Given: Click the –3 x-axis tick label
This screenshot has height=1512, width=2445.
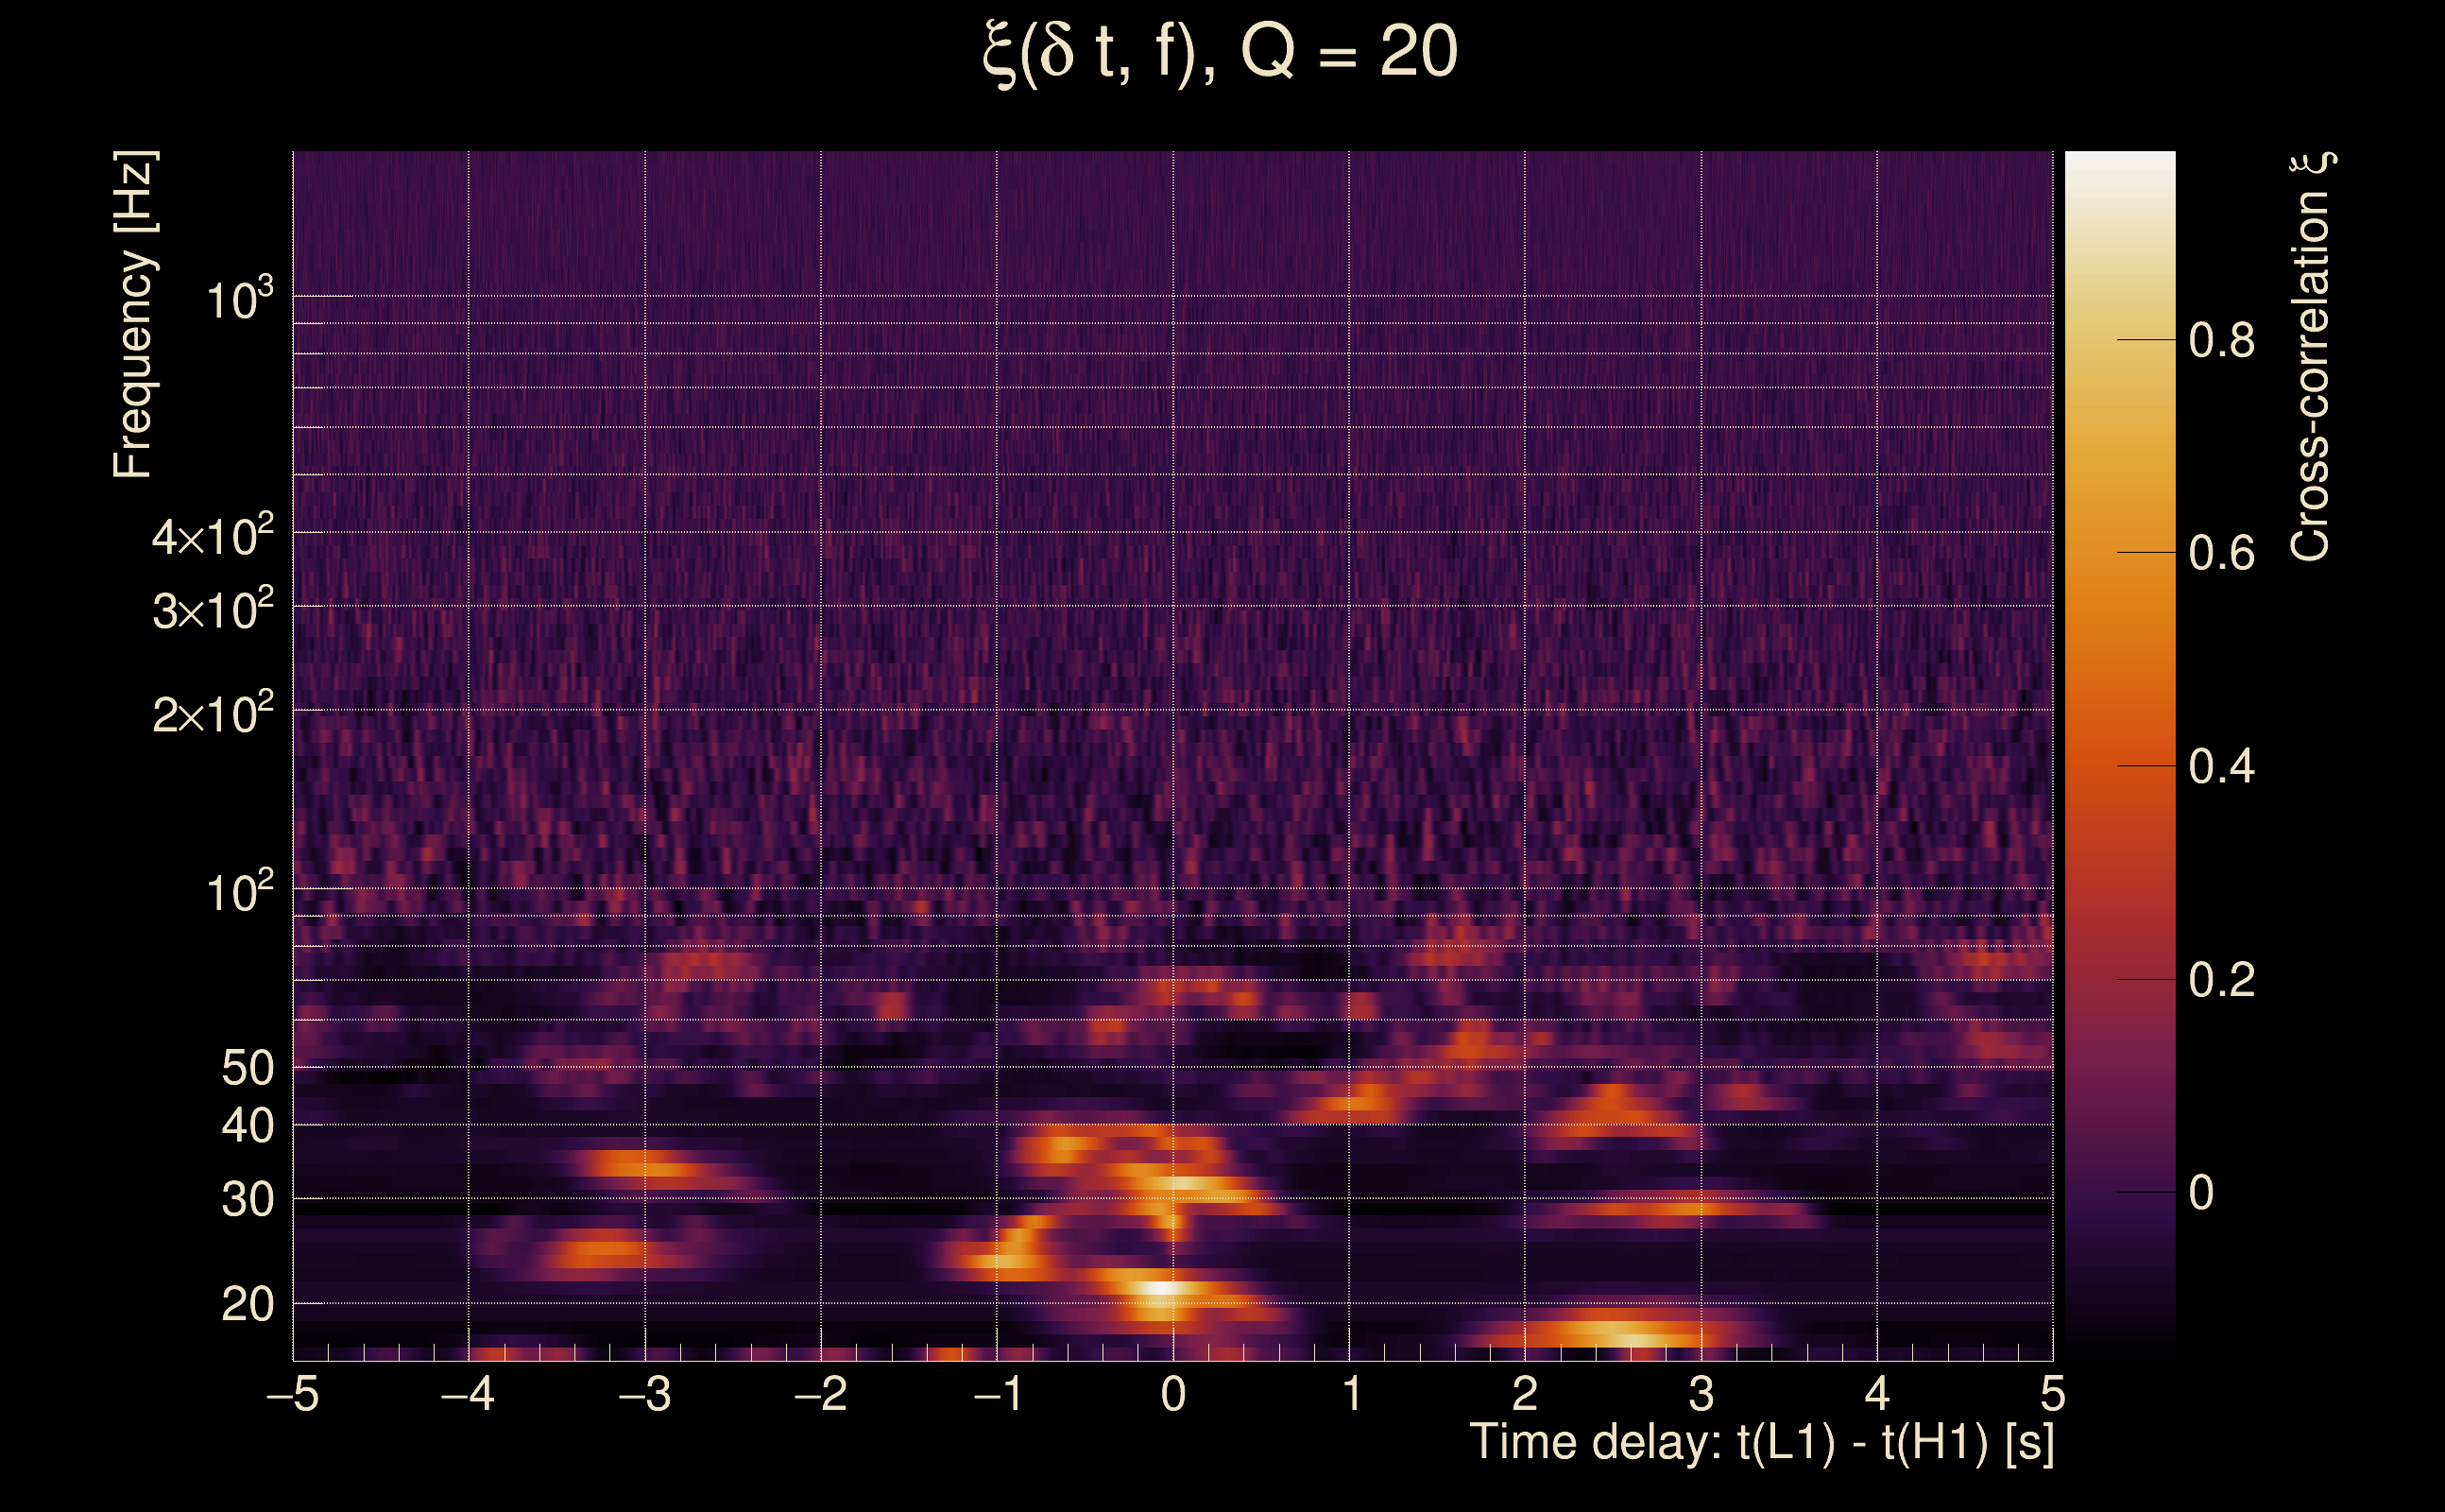Looking at the screenshot, I should click(x=644, y=1394).
